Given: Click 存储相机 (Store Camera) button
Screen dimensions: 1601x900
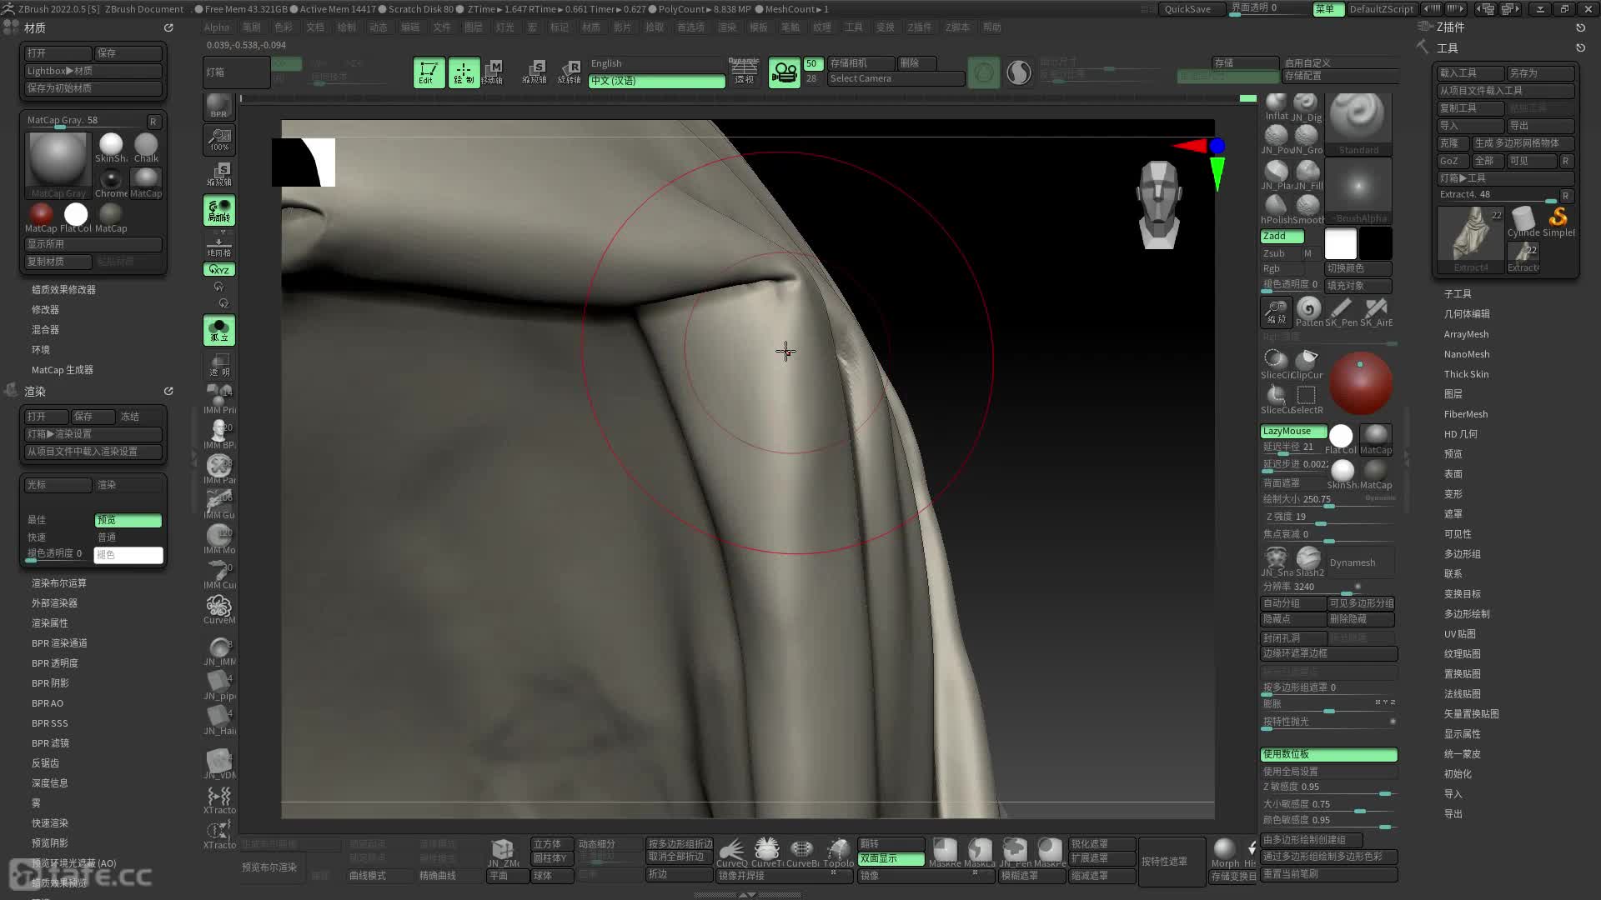Looking at the screenshot, I should click(861, 63).
